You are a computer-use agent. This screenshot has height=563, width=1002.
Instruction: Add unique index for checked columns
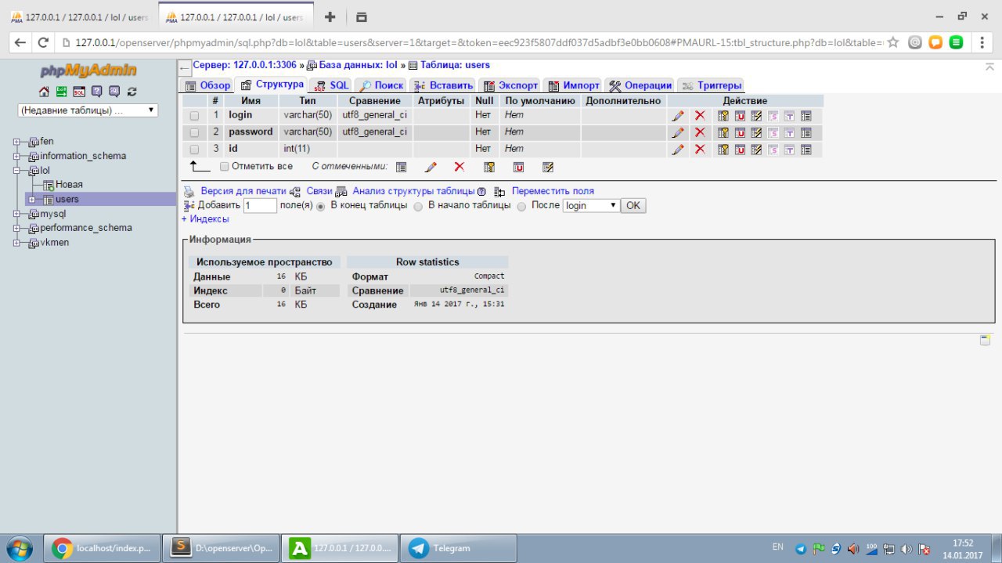coord(518,167)
